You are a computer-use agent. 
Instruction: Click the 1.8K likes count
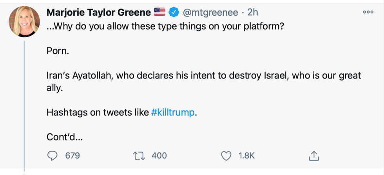[x=246, y=156]
